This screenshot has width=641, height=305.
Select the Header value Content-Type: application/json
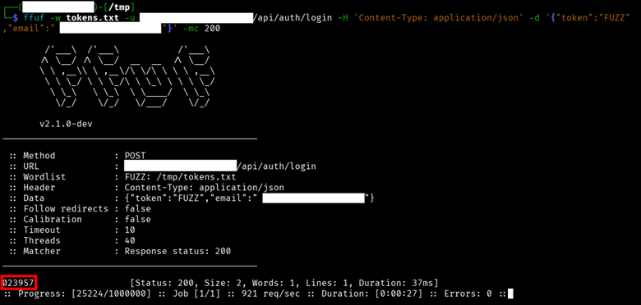204,188
